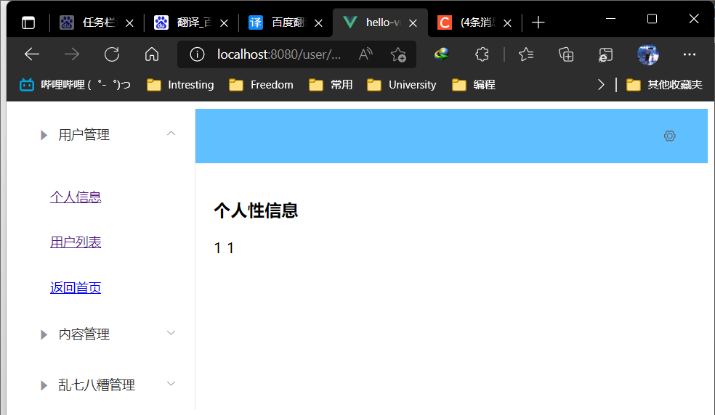
Task: Open the Intresting bookmark folder
Action: 181,85
